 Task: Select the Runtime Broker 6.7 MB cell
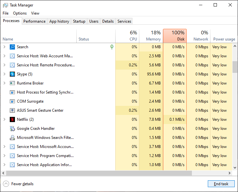click(x=151, y=83)
